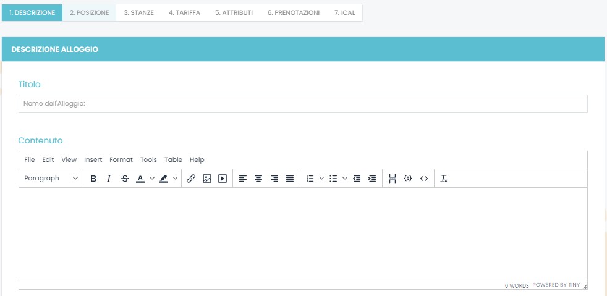Center align the text

pyautogui.click(x=258, y=179)
